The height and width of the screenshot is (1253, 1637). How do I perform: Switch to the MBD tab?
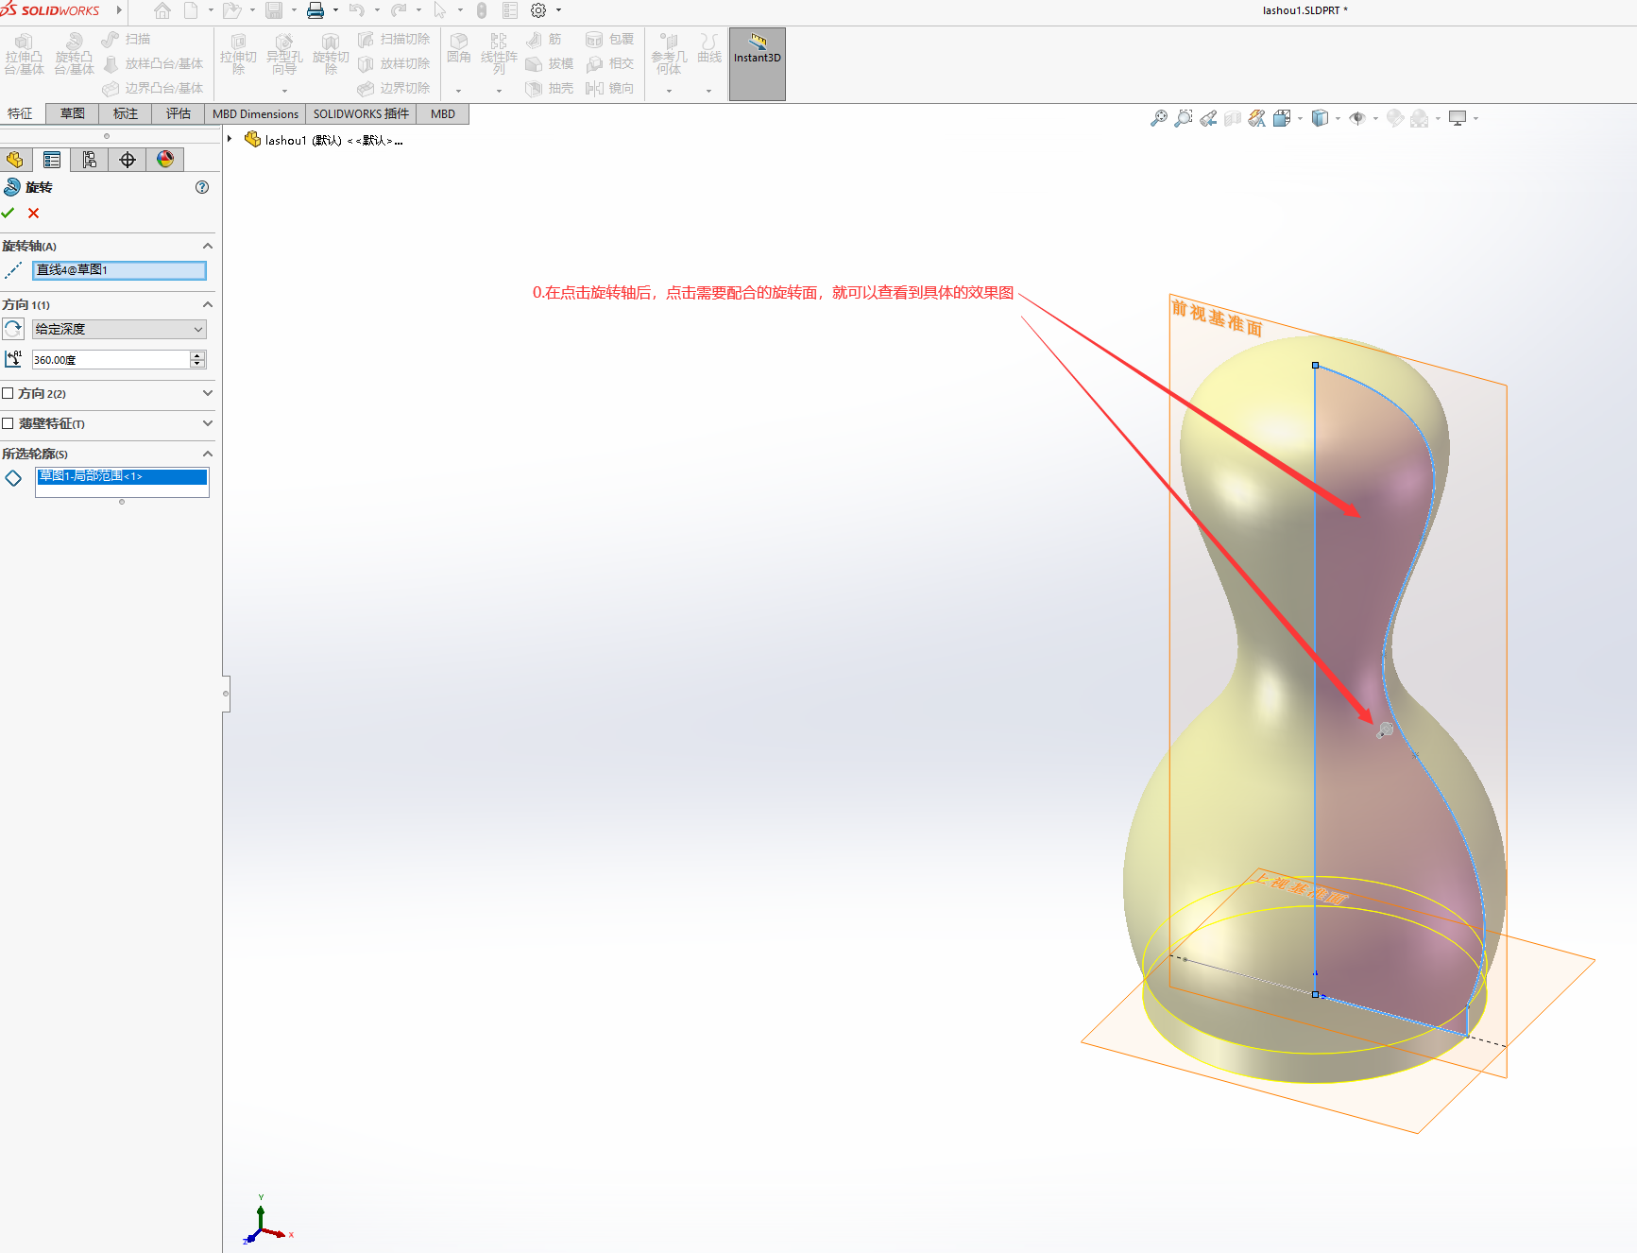[x=443, y=113]
